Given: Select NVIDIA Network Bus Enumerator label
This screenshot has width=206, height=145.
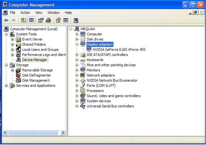Looking at the screenshot, I should [x=112, y=80].
